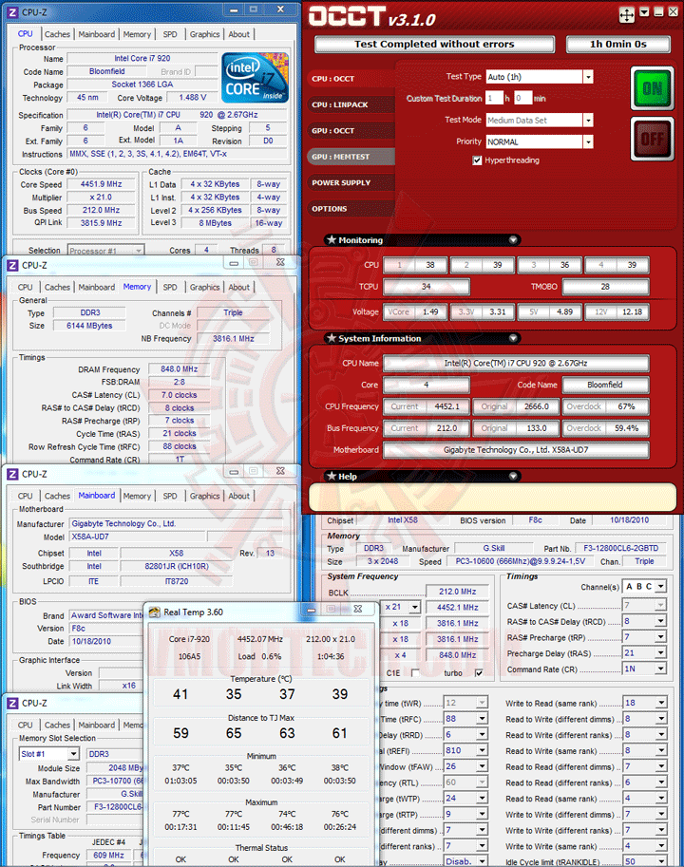Open the Test Type dropdown
The image size is (684, 867).
tap(588, 77)
